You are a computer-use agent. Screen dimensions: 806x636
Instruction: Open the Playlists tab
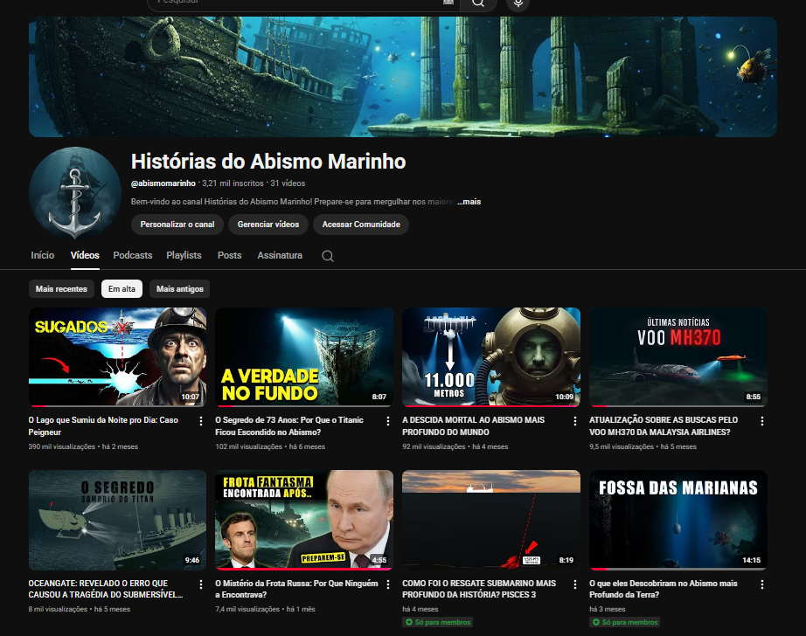pyautogui.click(x=184, y=255)
